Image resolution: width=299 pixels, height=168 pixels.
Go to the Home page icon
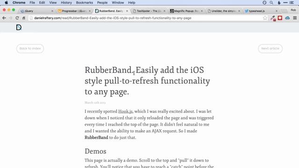click(x=24, y=18)
